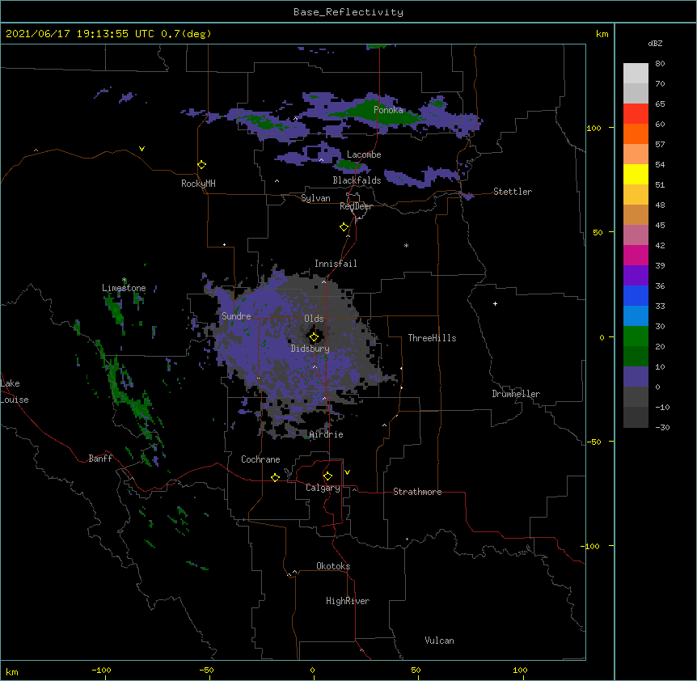
Task: Click the magenta 42 dBZ legend color
Action: pyautogui.click(x=636, y=255)
